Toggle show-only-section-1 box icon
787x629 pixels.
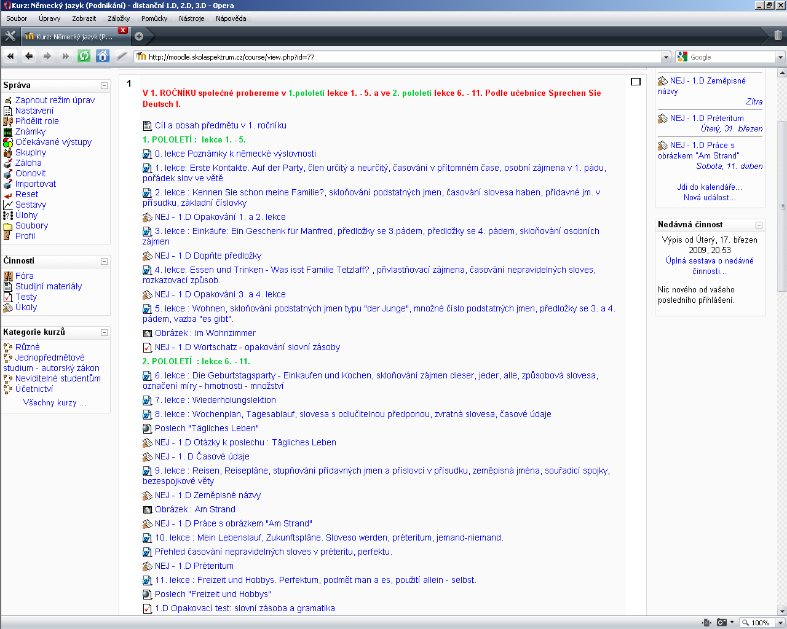point(636,81)
